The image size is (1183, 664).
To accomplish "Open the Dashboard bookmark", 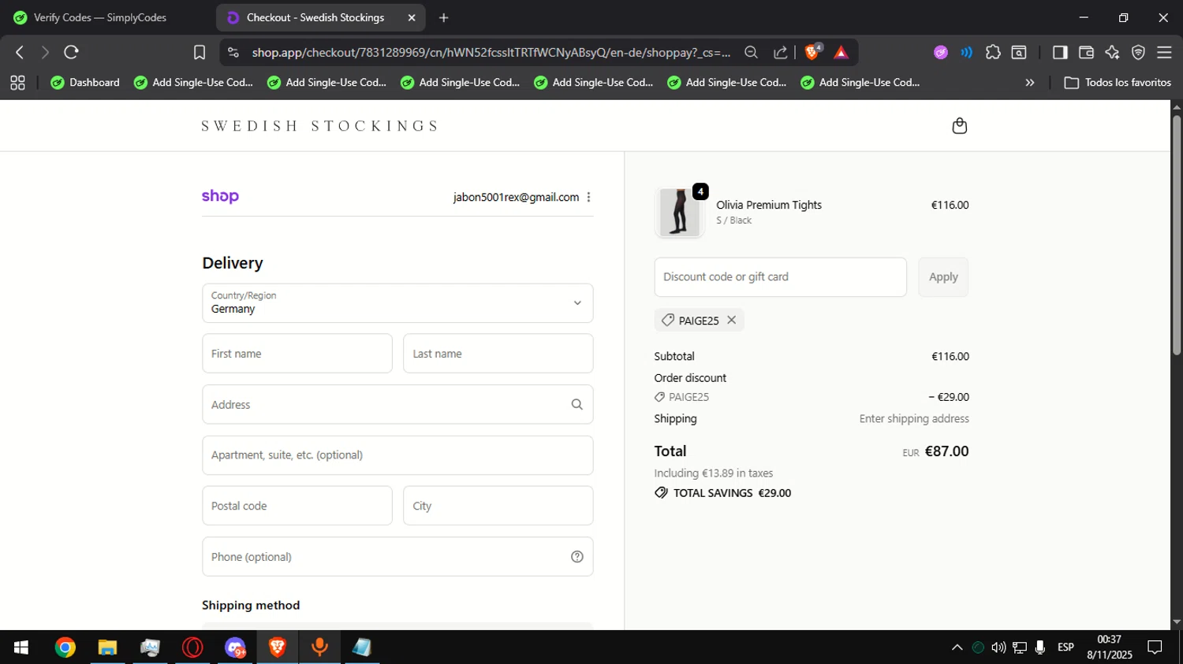I will (x=85, y=83).
